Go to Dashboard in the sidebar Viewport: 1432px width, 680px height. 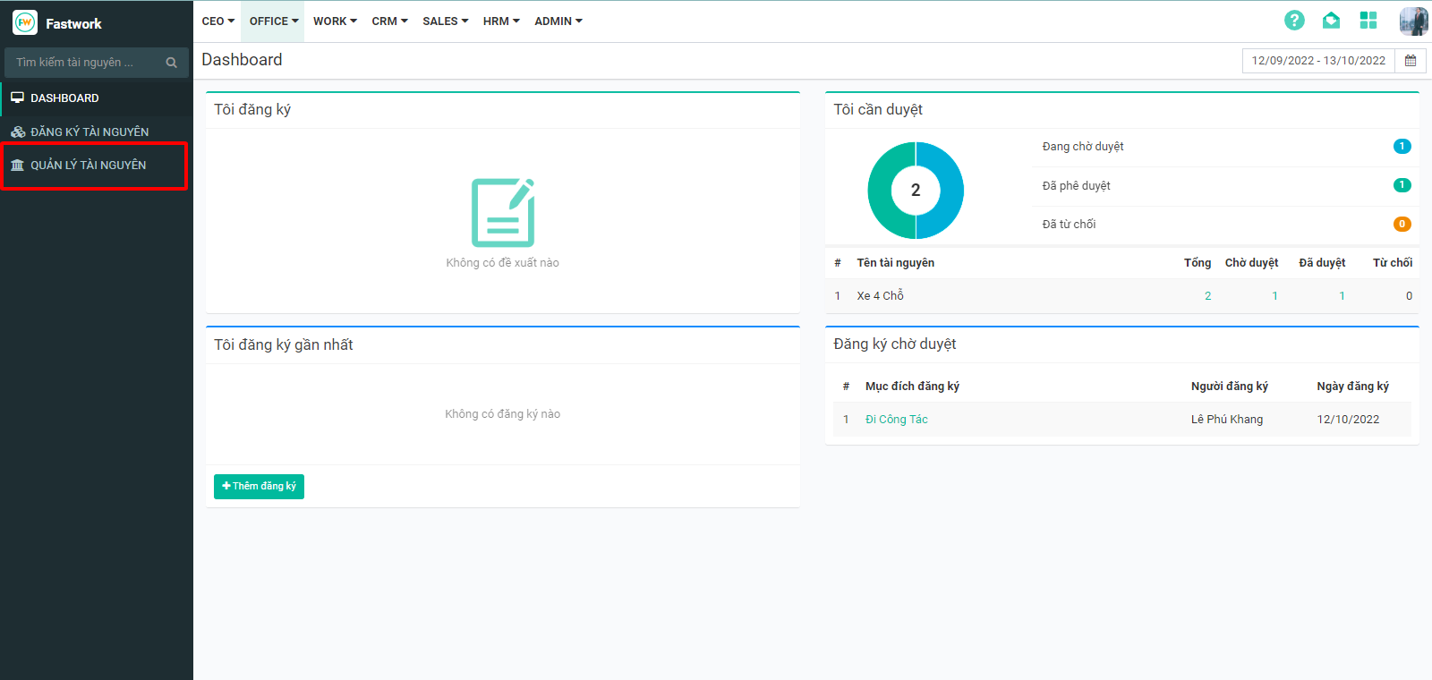(64, 98)
